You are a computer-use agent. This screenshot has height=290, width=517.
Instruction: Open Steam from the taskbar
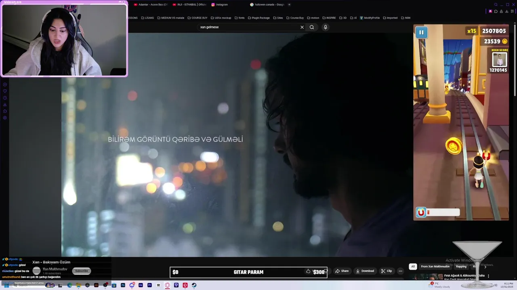pos(194,285)
